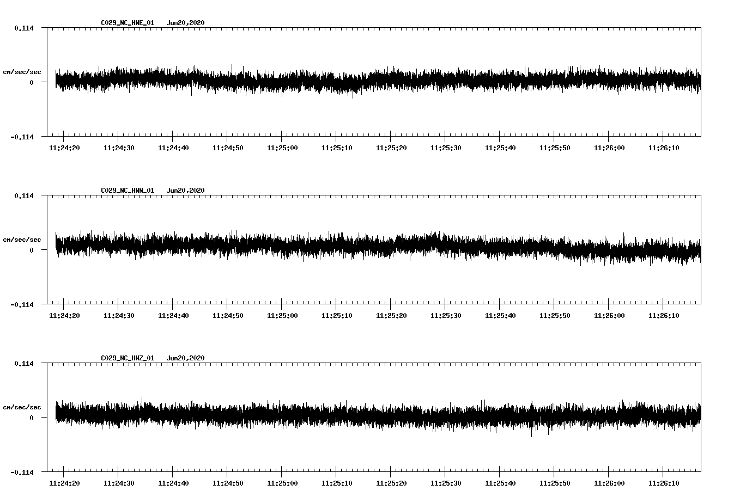740x503 pixels.
Task: Pick 11:25:40 time label on HNN plot
Action: 500,316
